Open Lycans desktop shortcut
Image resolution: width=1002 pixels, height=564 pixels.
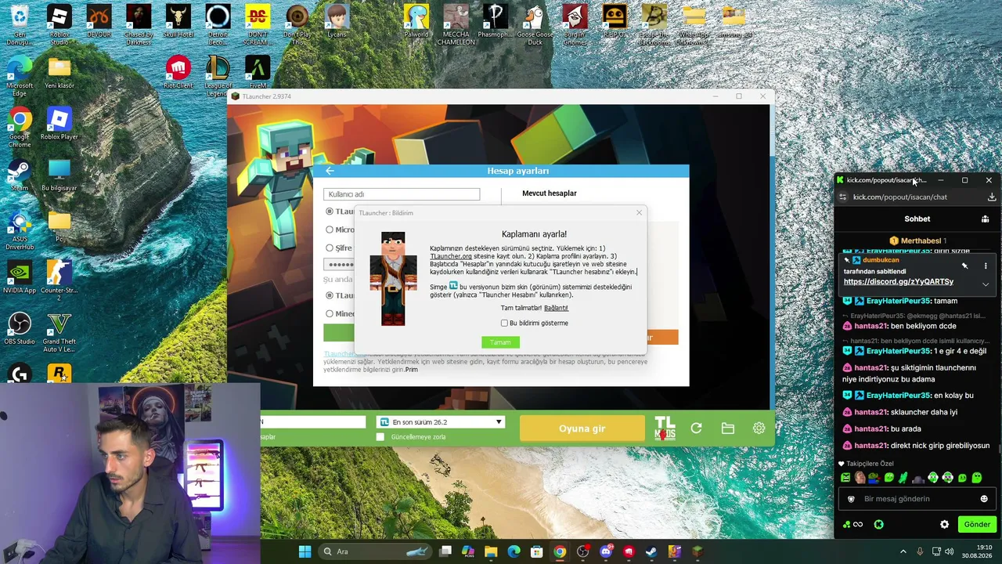click(x=337, y=23)
